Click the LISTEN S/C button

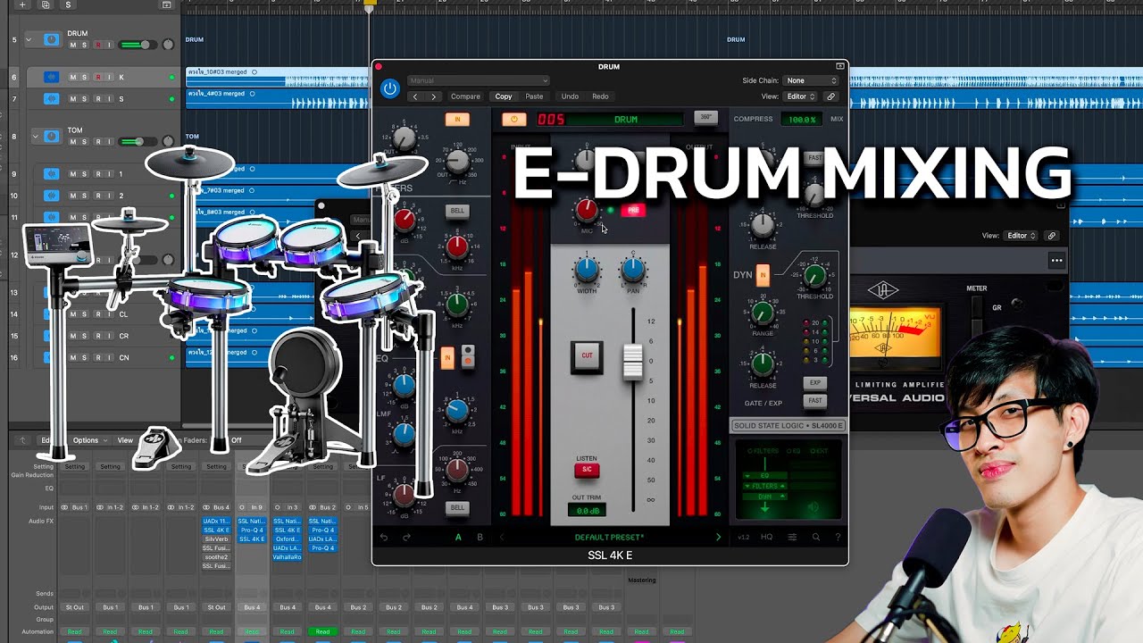(587, 470)
